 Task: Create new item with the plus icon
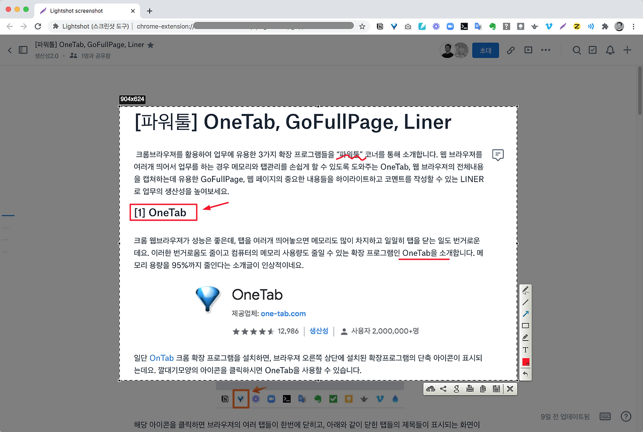[627, 50]
